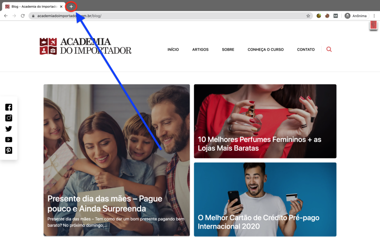Screen dimensions: 380x237
Task: Reload the current page
Action: point(23,16)
